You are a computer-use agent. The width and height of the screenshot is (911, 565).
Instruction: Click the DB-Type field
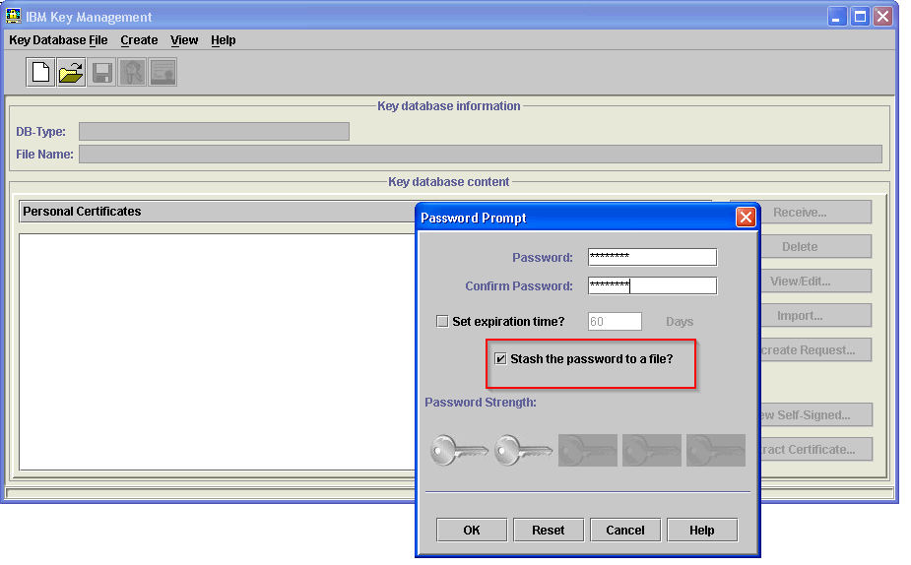point(214,131)
